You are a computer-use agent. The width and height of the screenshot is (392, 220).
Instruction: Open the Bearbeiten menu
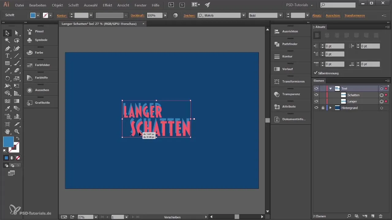38,5
